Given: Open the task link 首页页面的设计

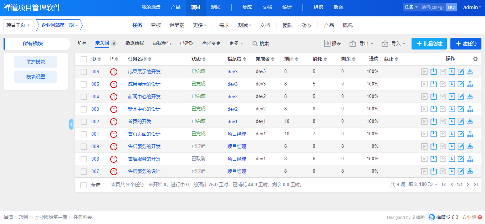Looking at the screenshot, I should tap(144, 134).
